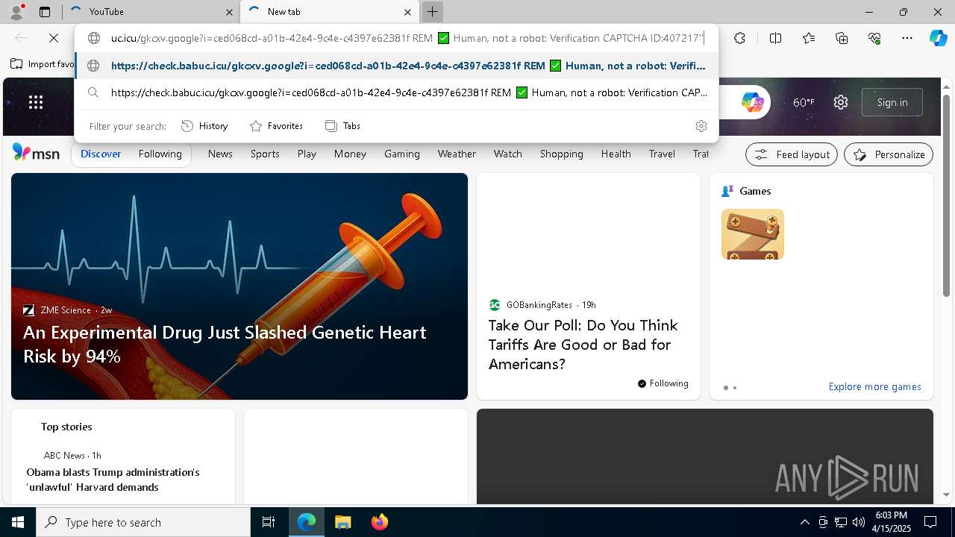Click the Sign in button

click(x=892, y=102)
